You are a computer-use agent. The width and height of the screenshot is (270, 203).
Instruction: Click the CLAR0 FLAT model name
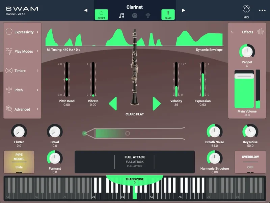point(135,114)
